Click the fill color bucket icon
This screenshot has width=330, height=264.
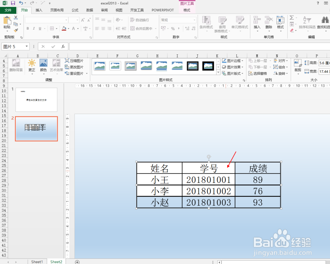point(64,28)
